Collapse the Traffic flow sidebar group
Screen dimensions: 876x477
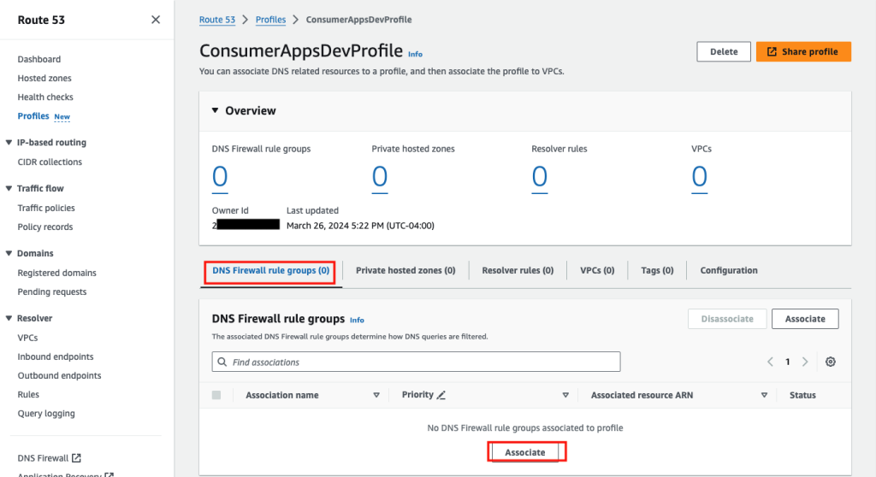pyautogui.click(x=9, y=188)
